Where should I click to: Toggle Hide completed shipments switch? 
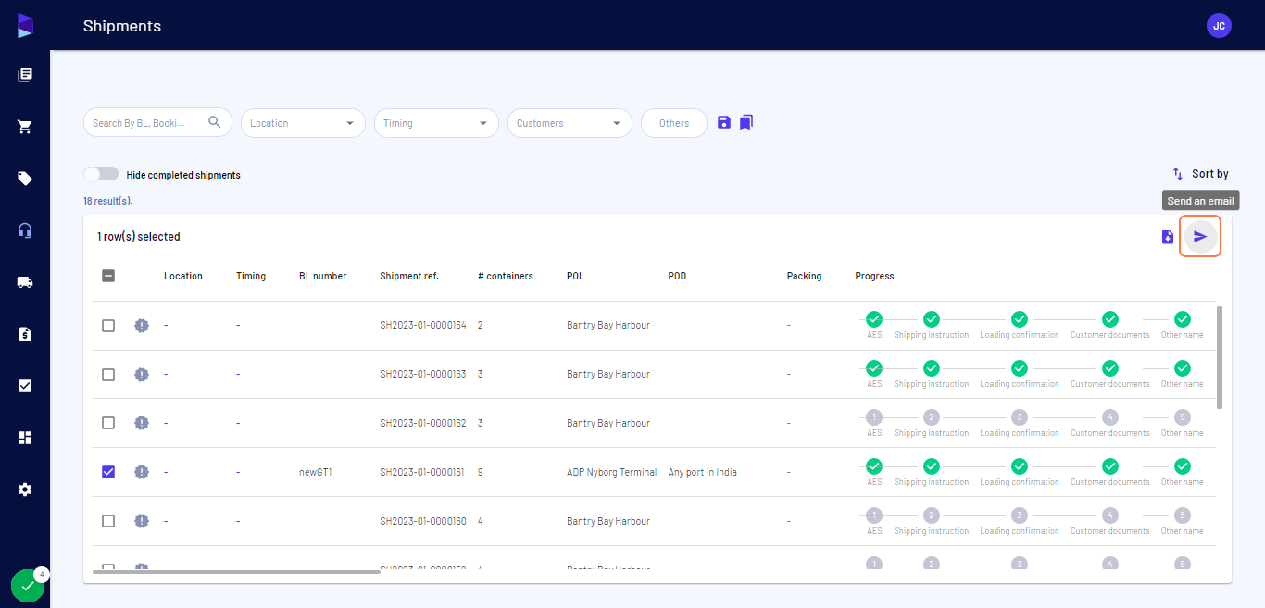pos(101,174)
